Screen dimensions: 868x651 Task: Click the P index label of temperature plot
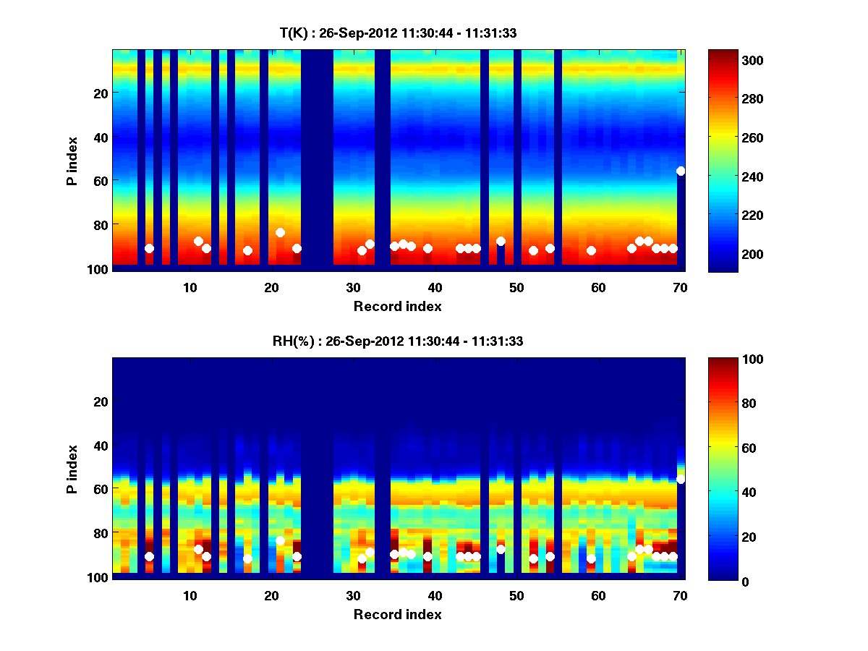click(72, 161)
